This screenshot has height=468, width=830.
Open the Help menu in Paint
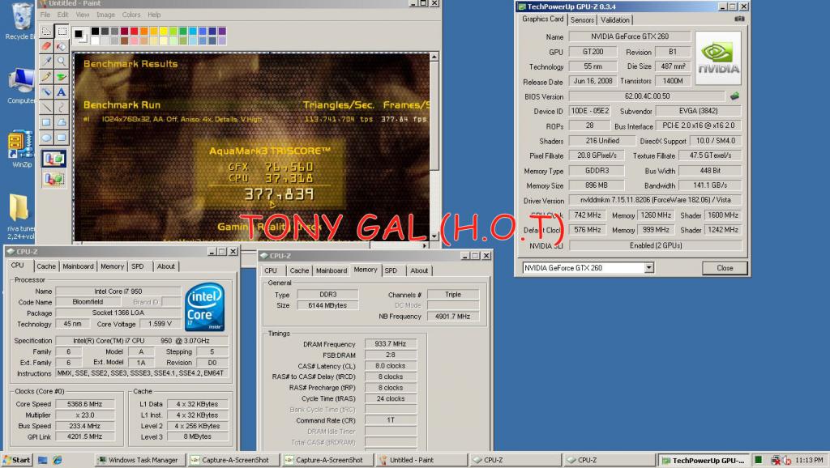point(154,15)
